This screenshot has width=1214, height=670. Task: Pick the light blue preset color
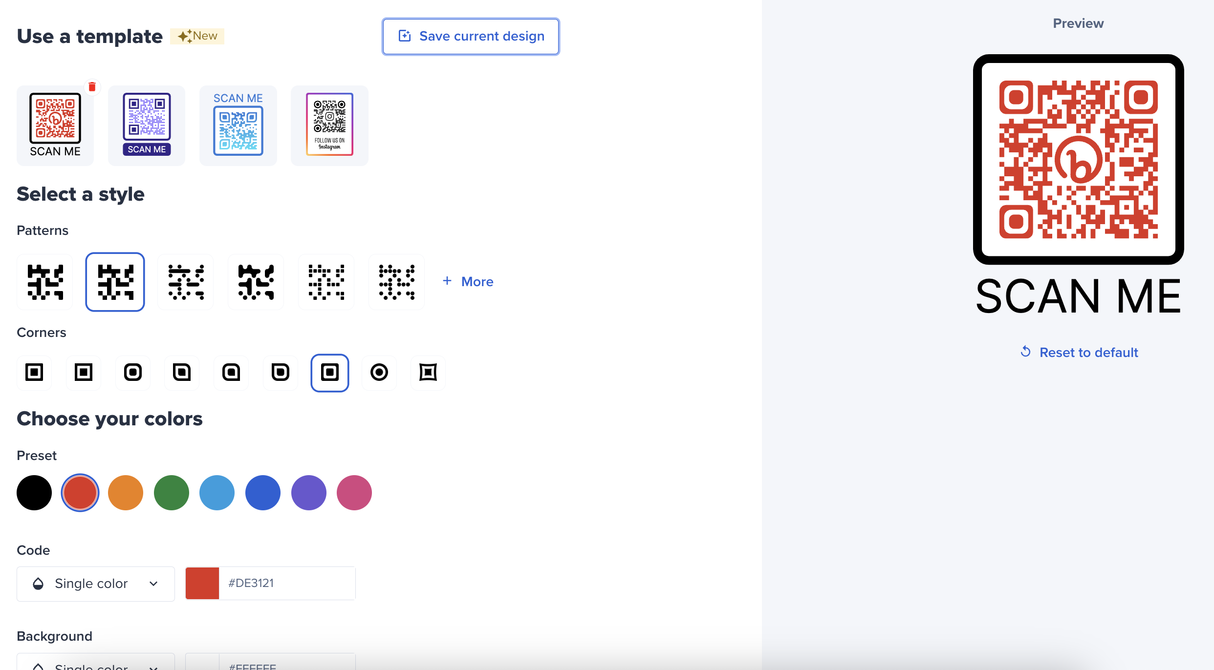[x=217, y=493]
